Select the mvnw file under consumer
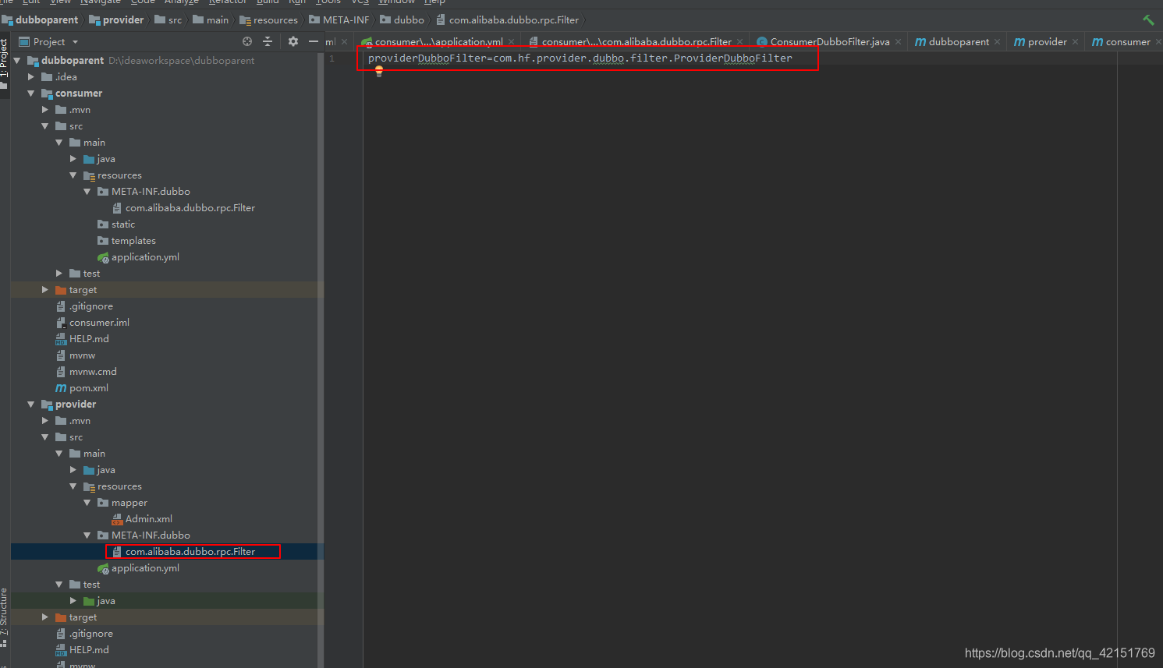This screenshot has width=1163, height=668. point(82,355)
